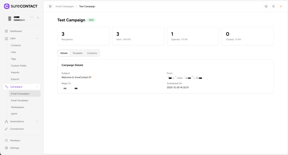288x155 pixels.
Task: Click the Dashboard grid icon
Action: click(6, 31)
